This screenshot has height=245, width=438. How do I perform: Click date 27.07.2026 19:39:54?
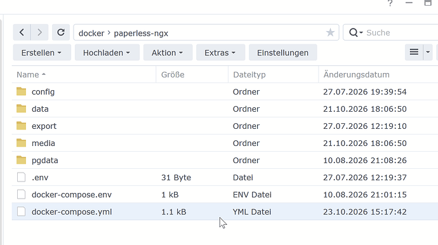click(365, 92)
